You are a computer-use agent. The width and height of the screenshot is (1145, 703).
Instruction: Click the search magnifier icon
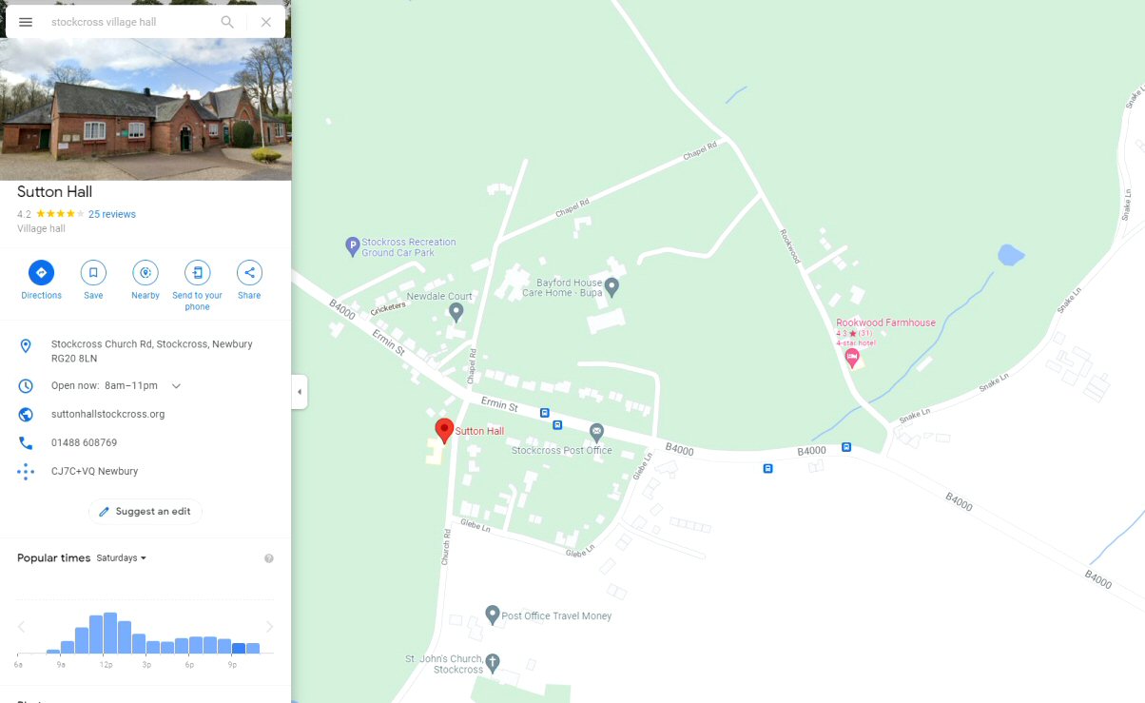[x=227, y=22]
